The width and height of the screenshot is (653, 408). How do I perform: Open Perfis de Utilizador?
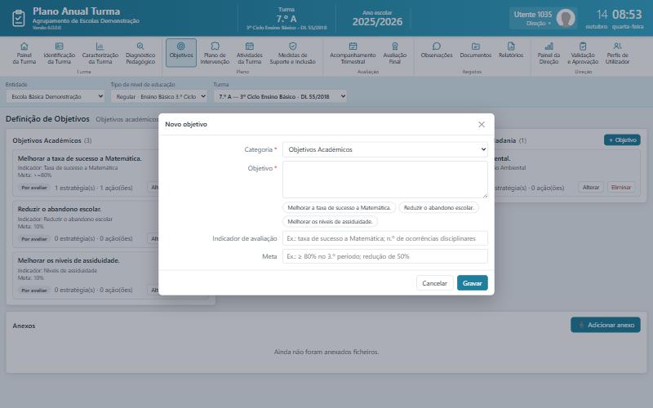(617, 53)
